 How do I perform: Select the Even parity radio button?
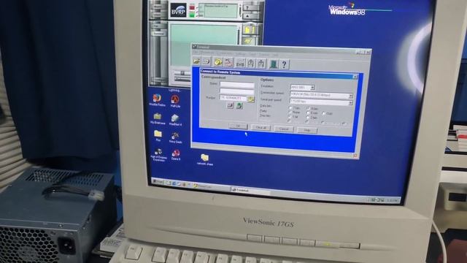(308, 113)
